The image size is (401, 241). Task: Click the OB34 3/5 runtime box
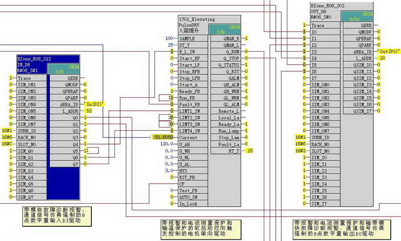tap(63, 69)
